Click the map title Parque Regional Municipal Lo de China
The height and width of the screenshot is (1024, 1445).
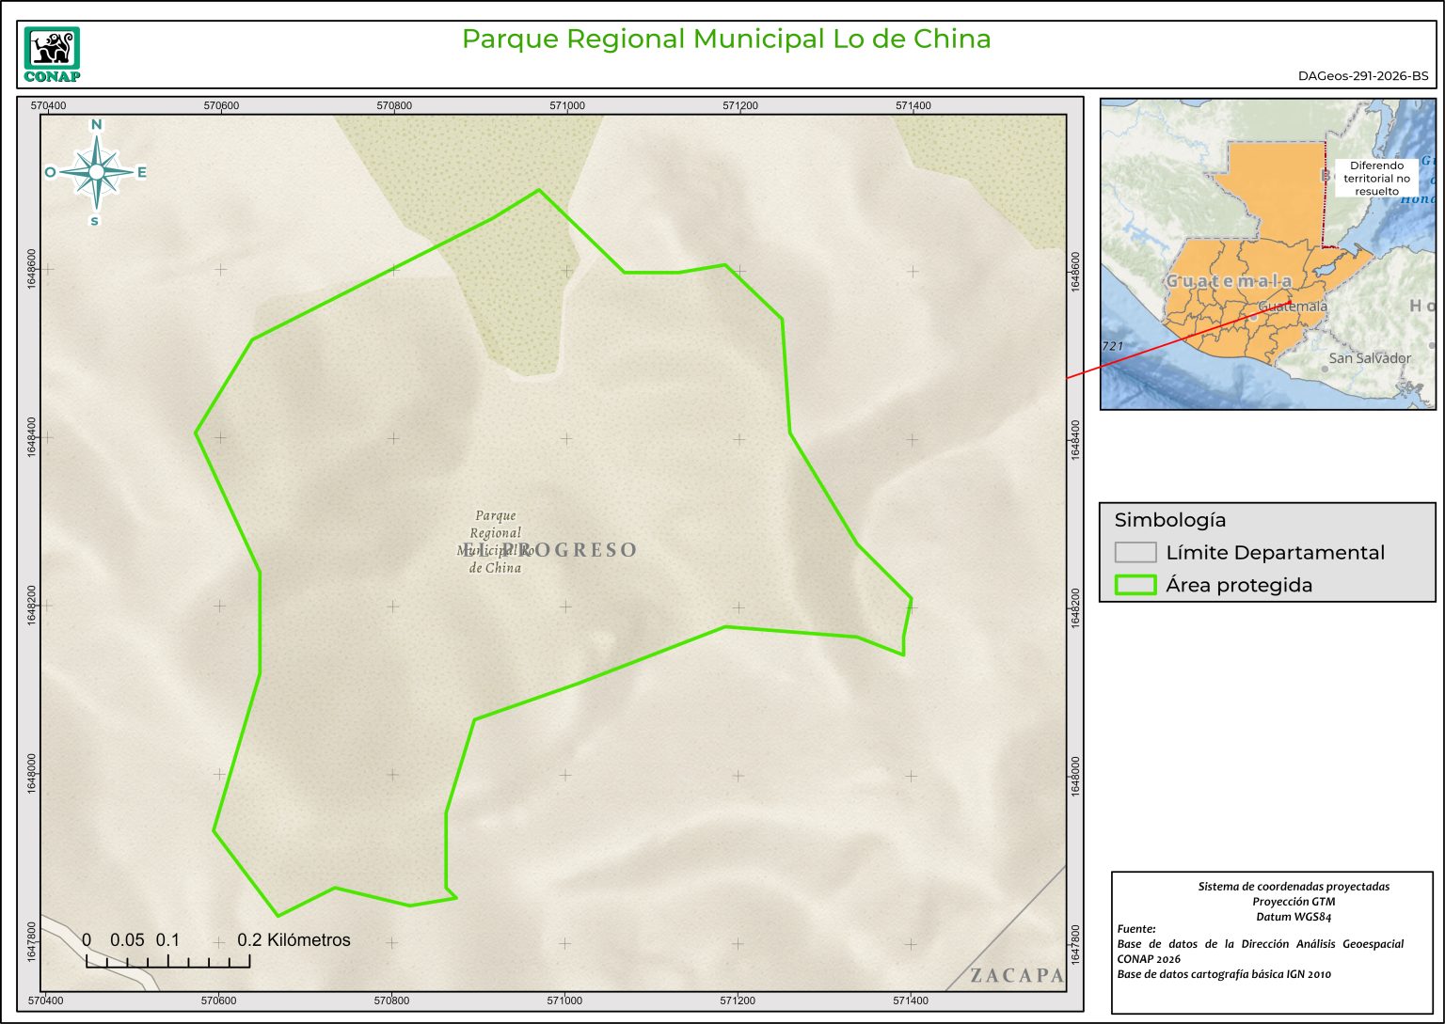(725, 39)
